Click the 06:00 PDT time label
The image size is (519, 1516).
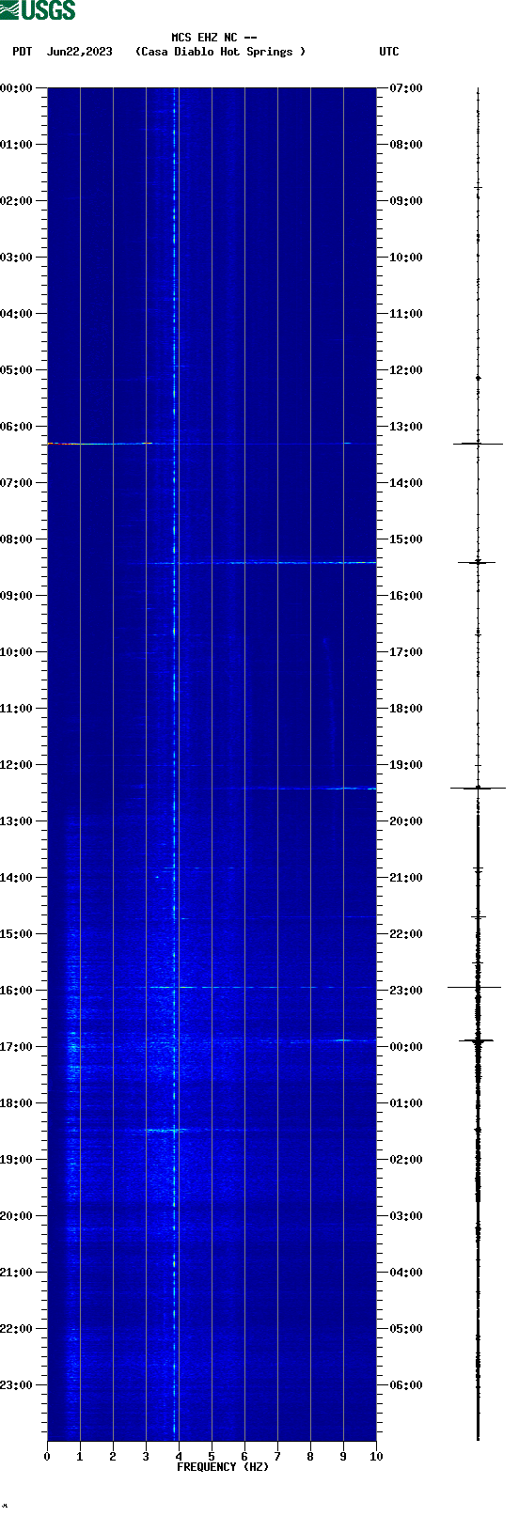coord(17,427)
